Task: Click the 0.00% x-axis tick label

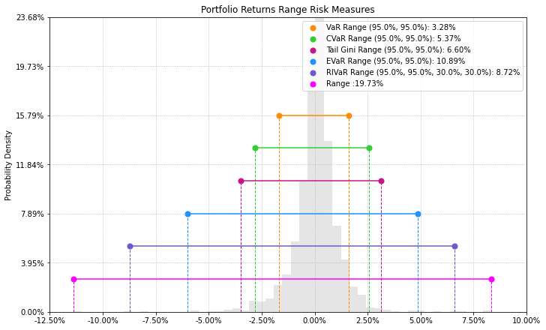Action: pos(315,320)
